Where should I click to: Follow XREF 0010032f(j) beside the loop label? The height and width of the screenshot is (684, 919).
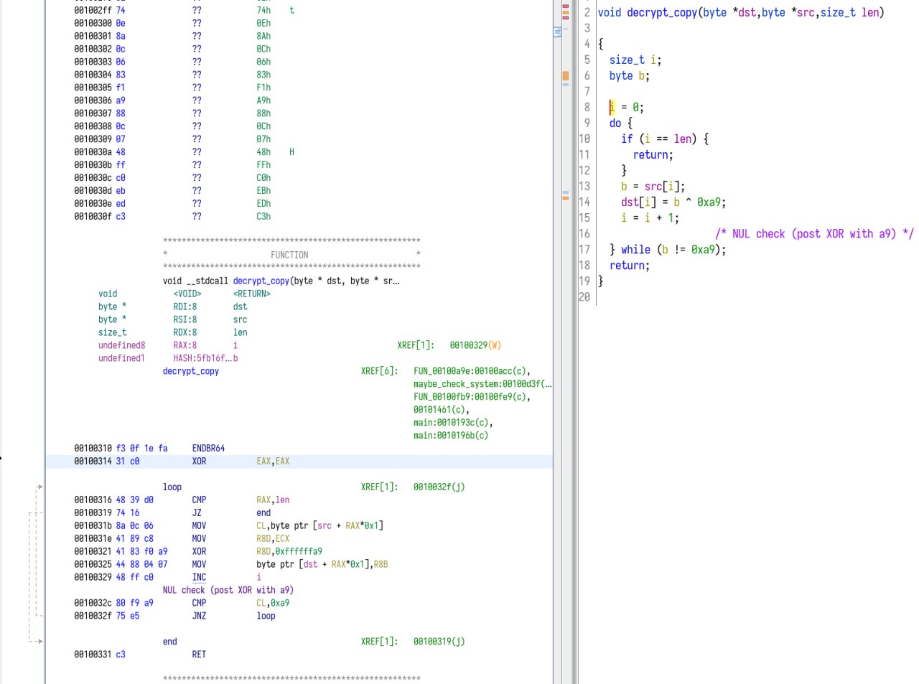(x=439, y=487)
